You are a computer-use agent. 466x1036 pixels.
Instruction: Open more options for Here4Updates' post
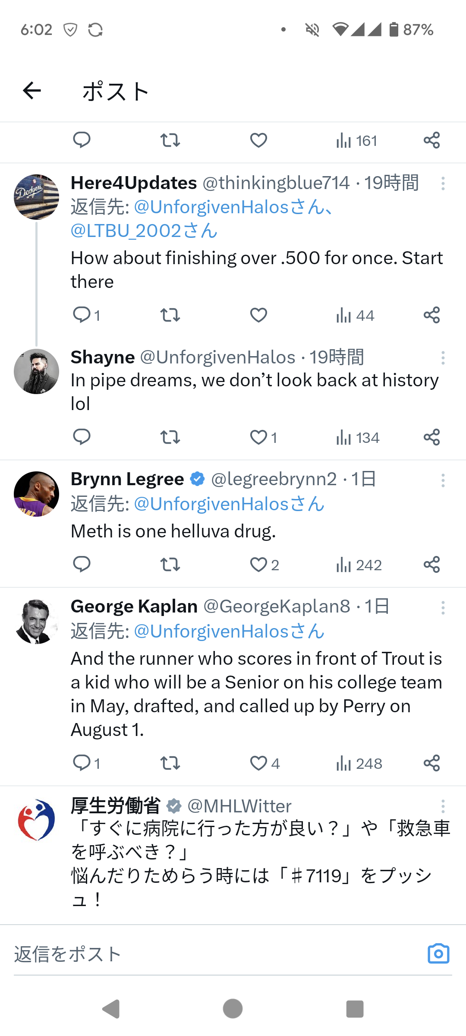[x=443, y=183]
